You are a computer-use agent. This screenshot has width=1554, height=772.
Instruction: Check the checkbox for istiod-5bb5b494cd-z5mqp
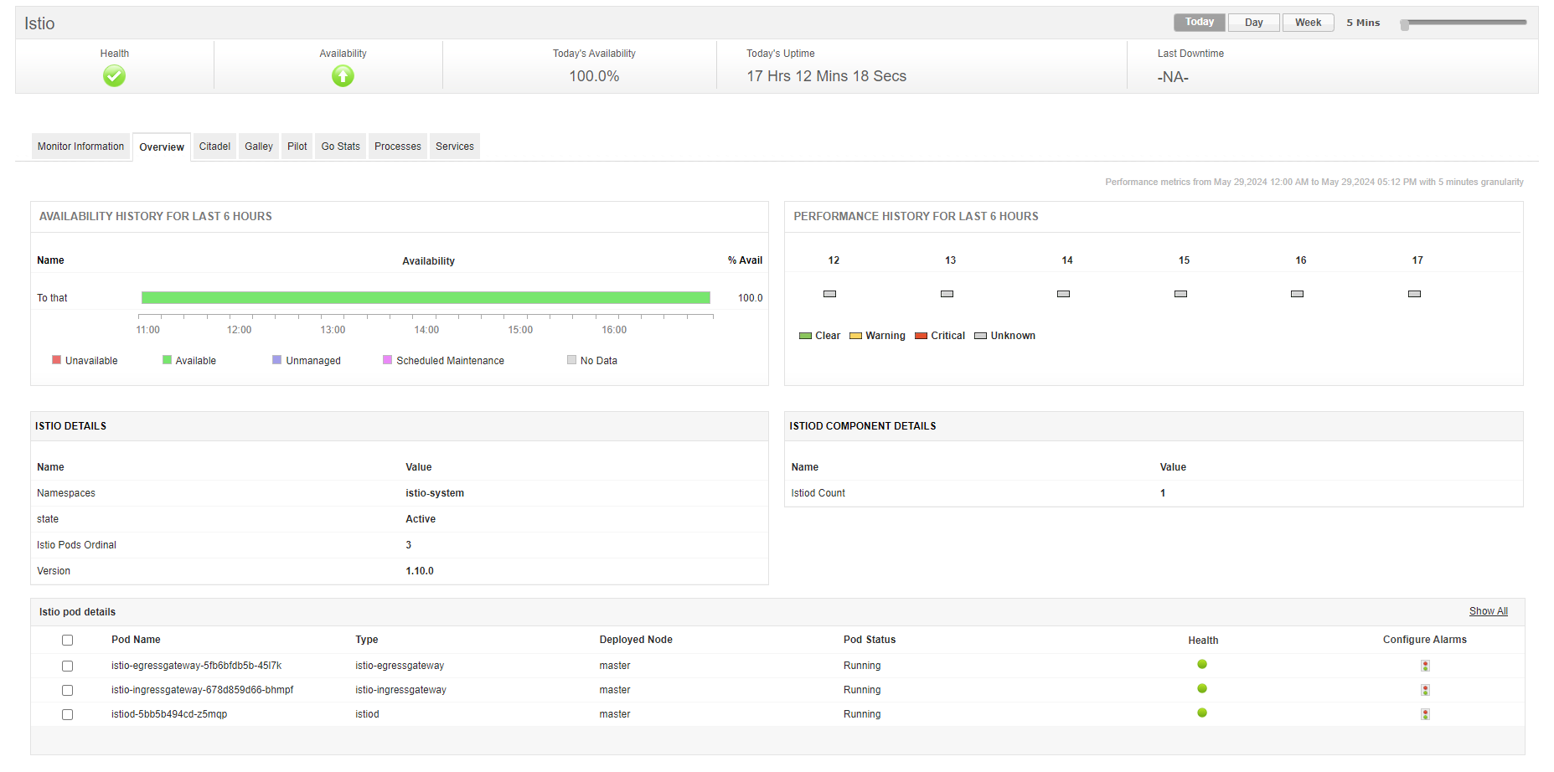click(x=67, y=714)
